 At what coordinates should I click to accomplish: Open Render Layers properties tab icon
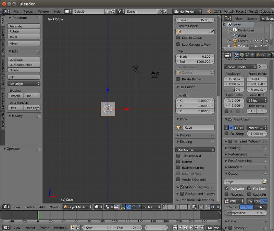click(242, 55)
